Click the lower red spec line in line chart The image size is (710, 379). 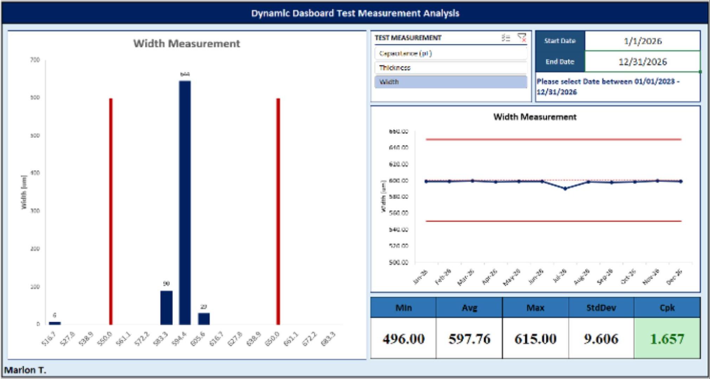tap(554, 221)
